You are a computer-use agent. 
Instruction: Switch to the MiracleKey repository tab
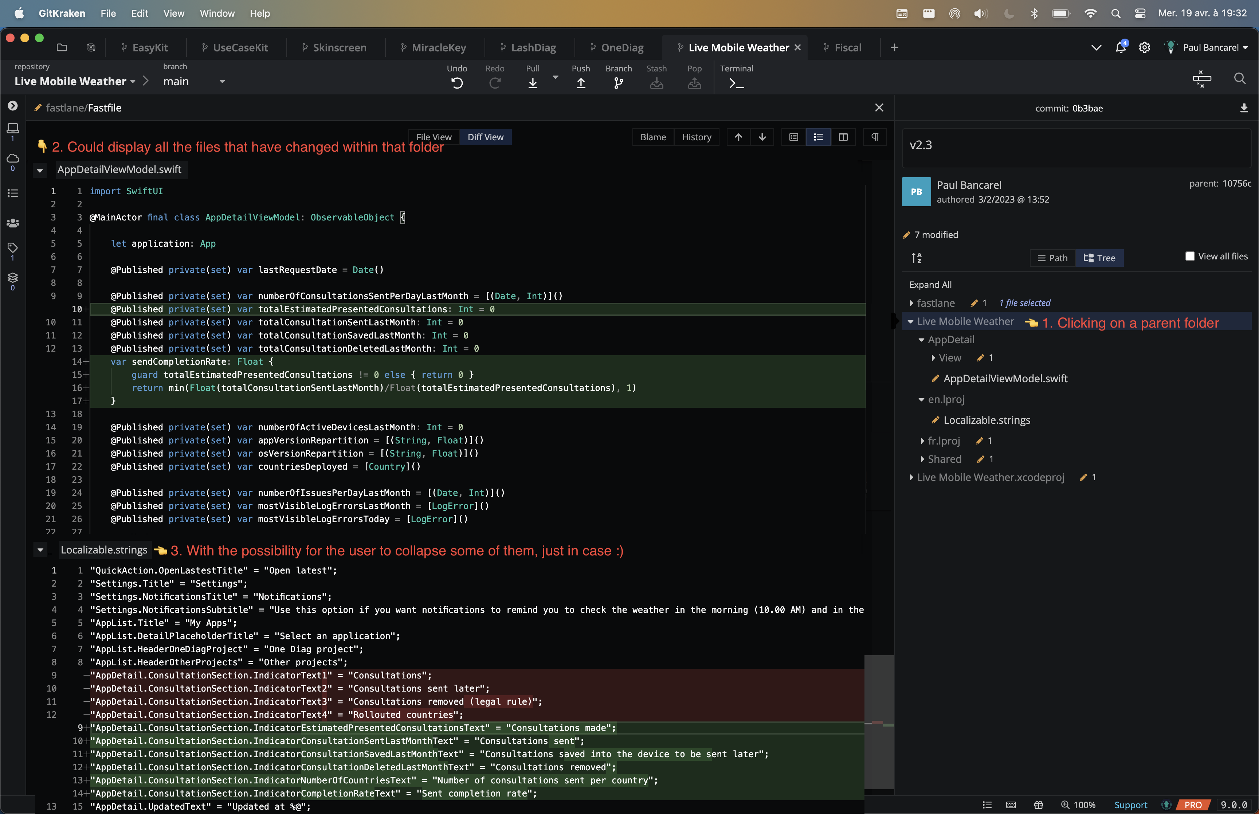click(433, 48)
